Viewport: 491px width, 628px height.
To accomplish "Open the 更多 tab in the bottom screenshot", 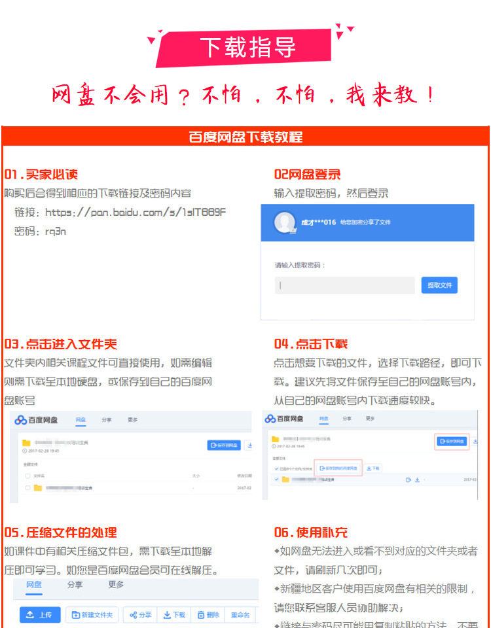I will click(116, 584).
